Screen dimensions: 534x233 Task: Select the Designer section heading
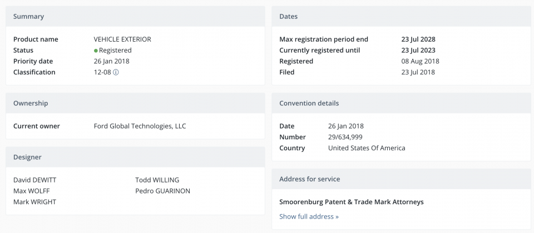pyautogui.click(x=27, y=157)
